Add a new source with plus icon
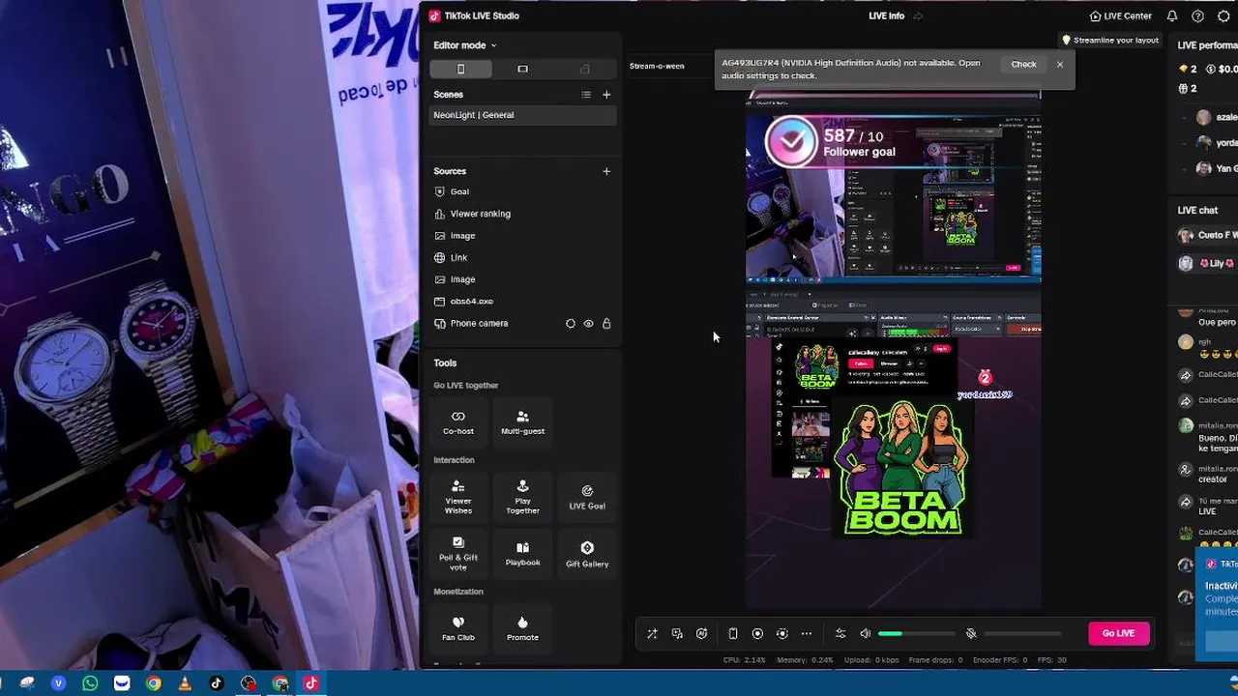Screen dimensions: 1238x696 [x=606, y=171]
